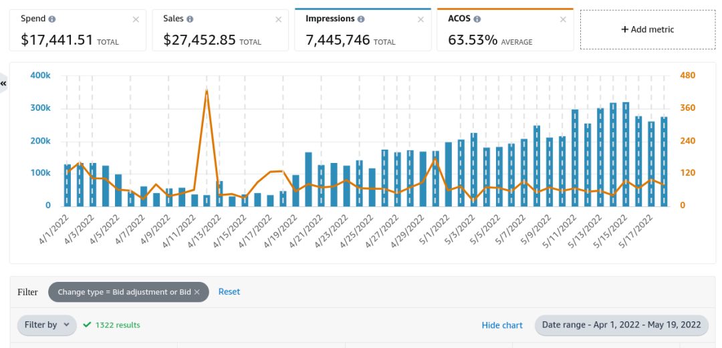Viewport: 722px width, 348px height.
Task: Click the info icon next to Sales
Action: (191, 19)
